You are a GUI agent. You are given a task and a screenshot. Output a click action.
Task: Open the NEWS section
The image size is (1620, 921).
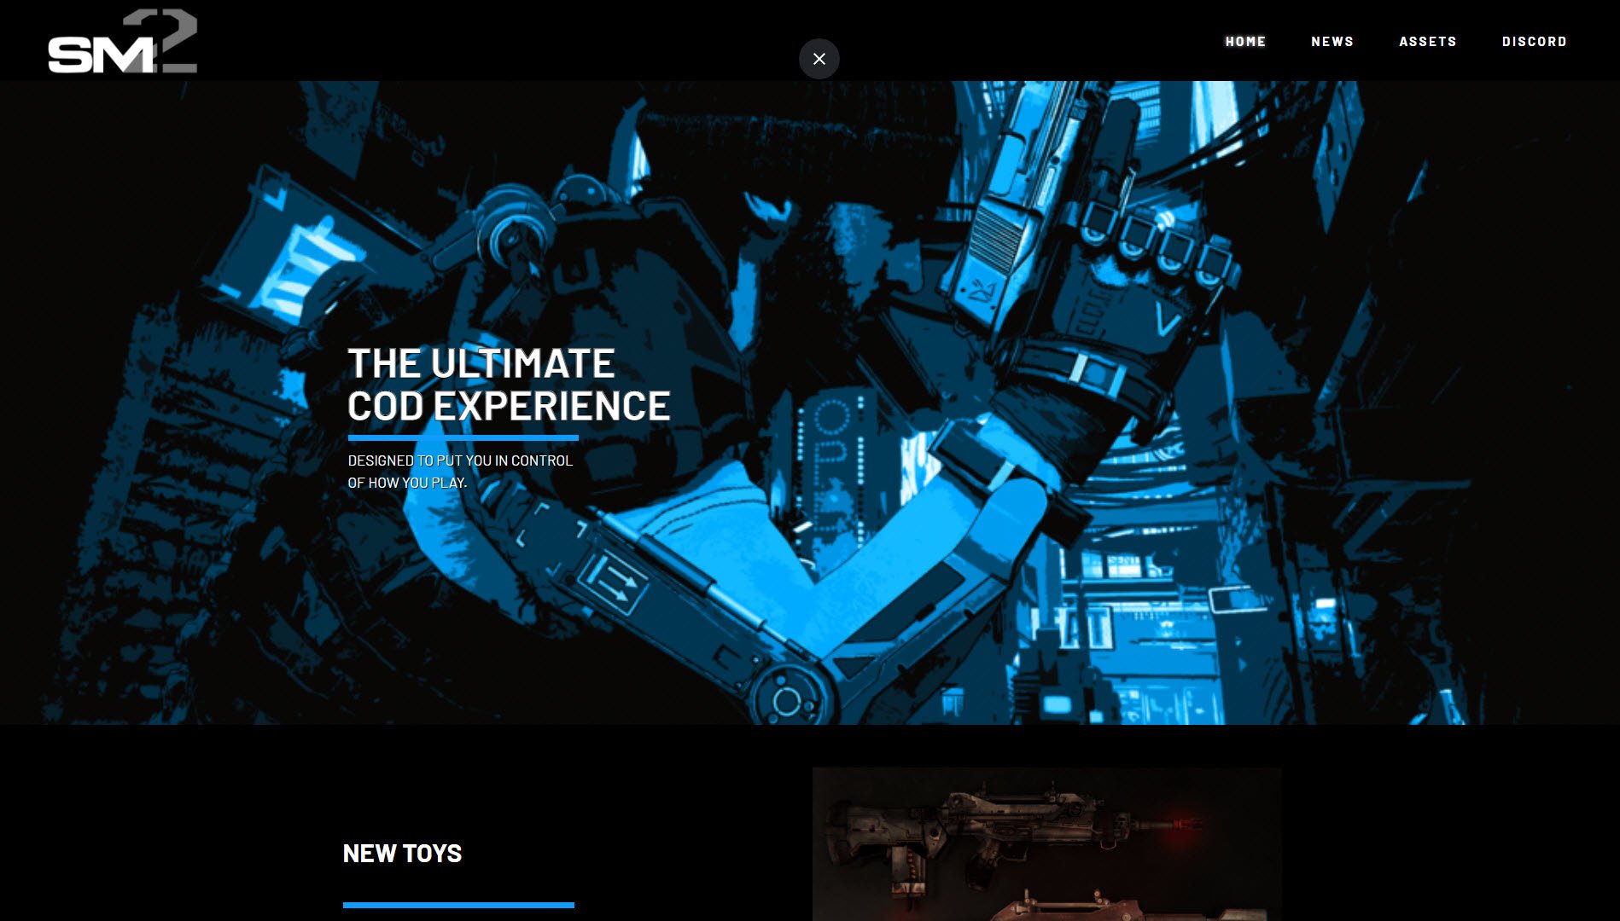(1332, 41)
